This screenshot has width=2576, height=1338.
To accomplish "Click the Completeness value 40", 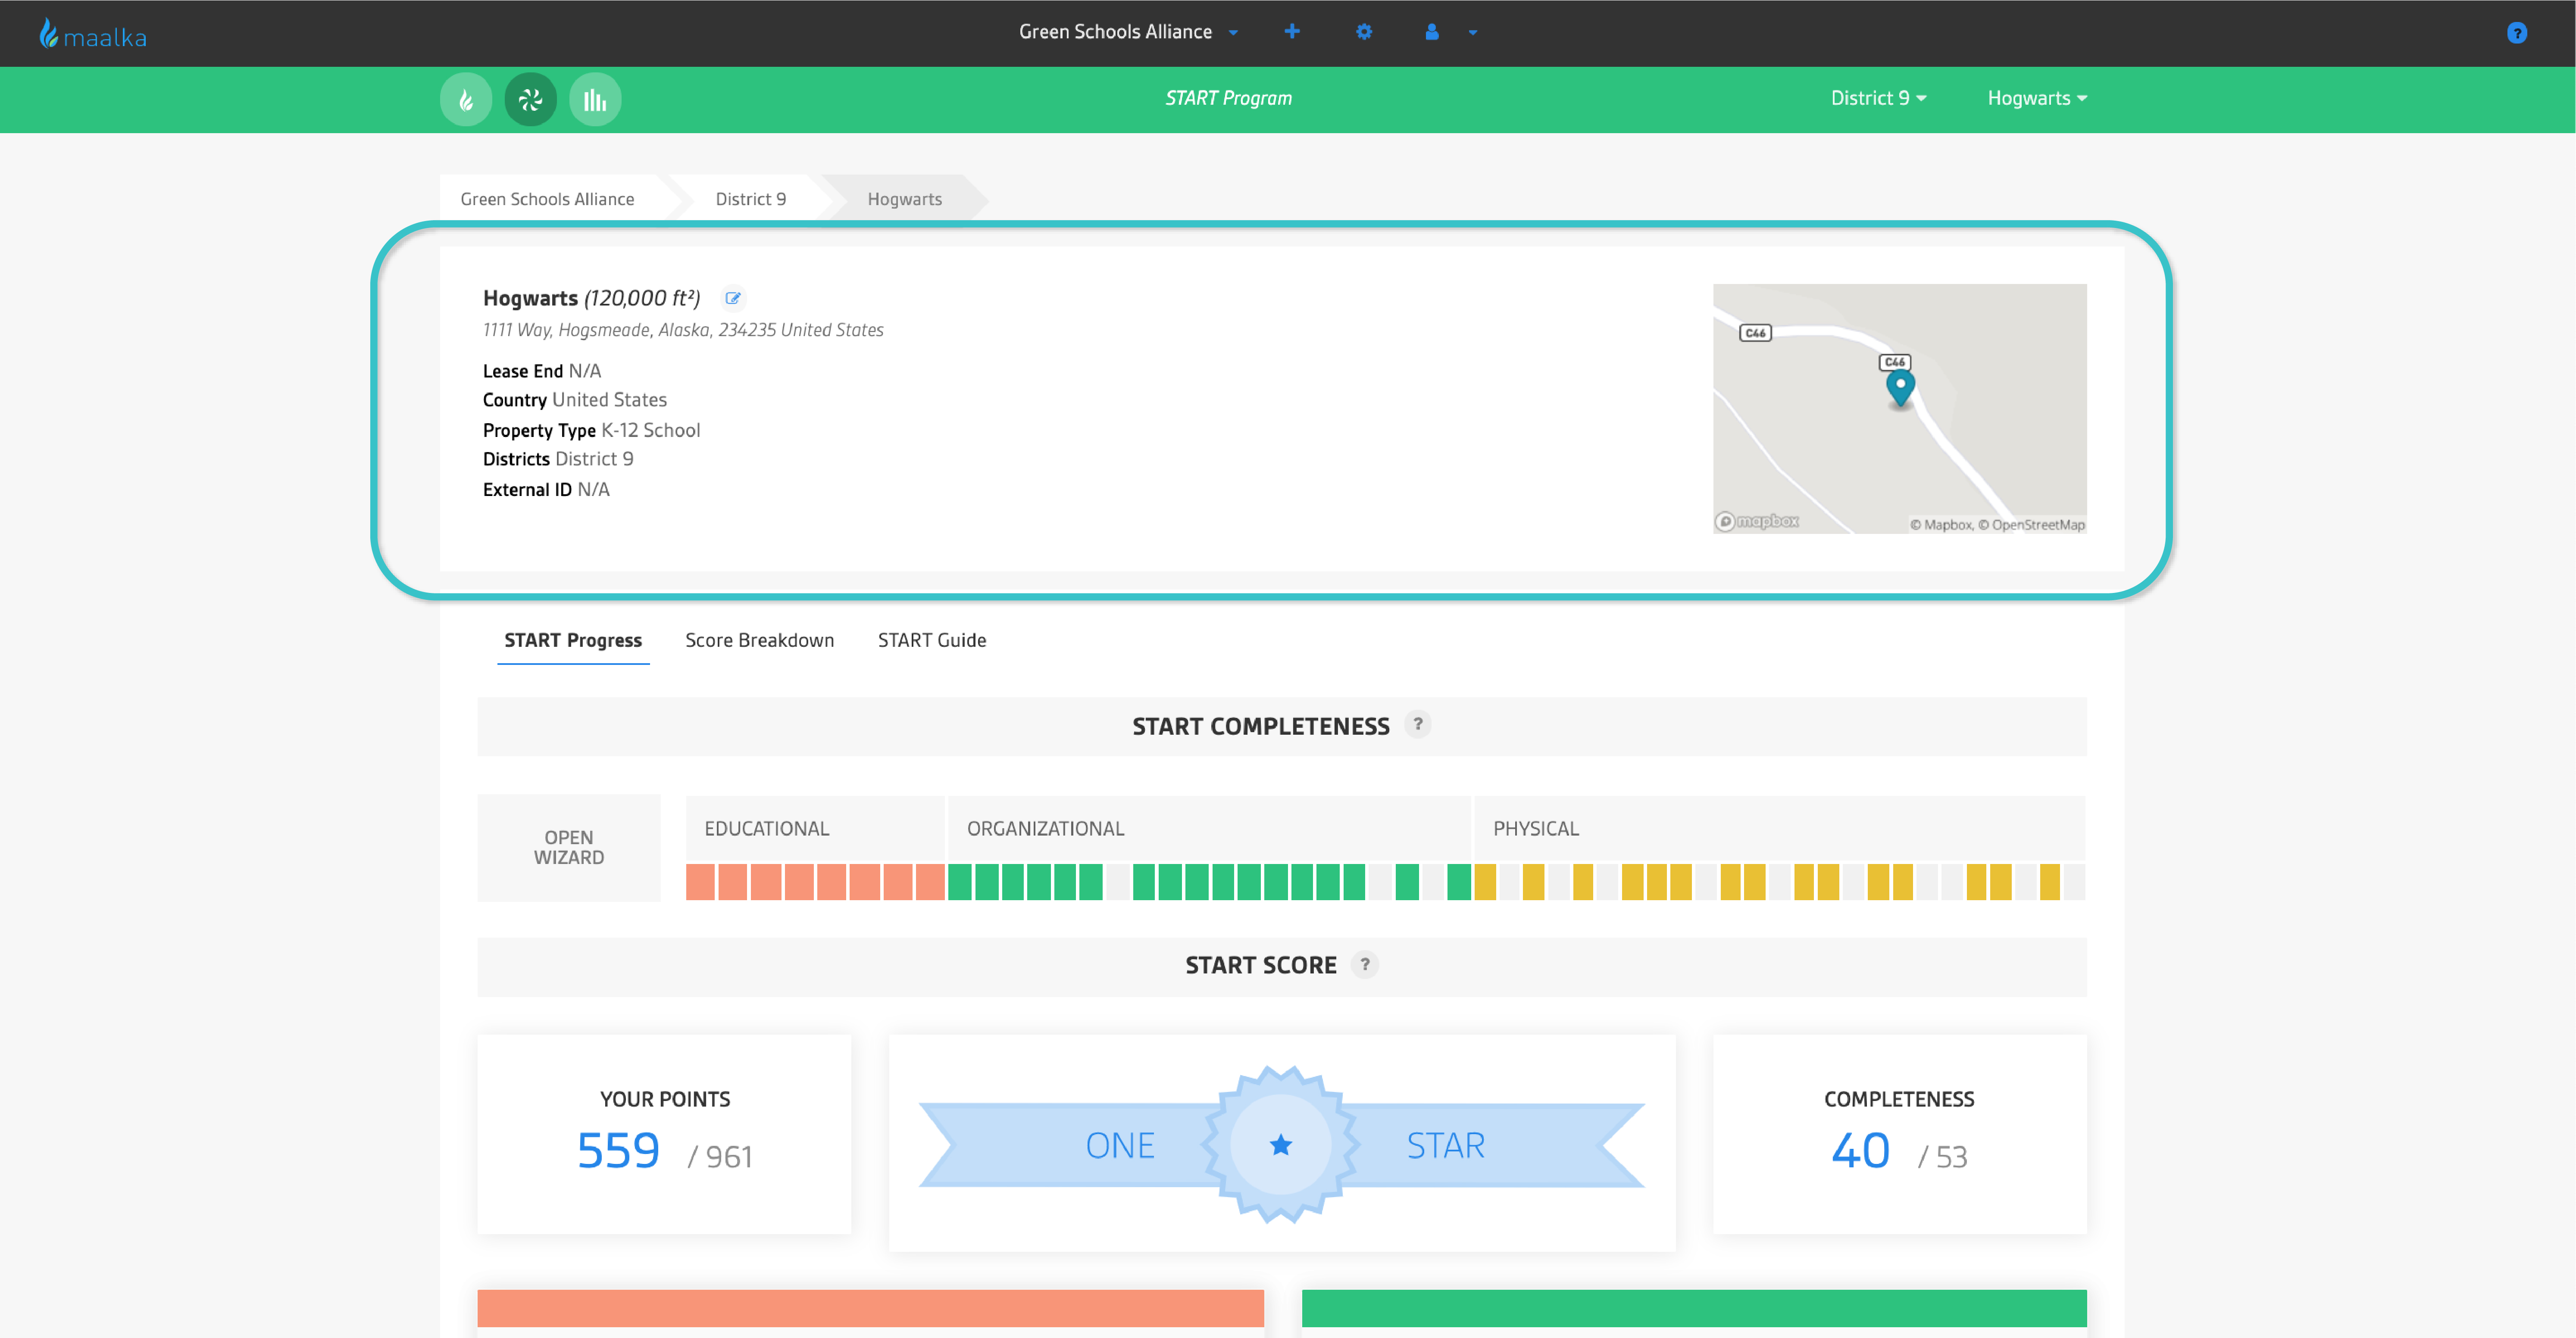I will tap(1861, 1151).
